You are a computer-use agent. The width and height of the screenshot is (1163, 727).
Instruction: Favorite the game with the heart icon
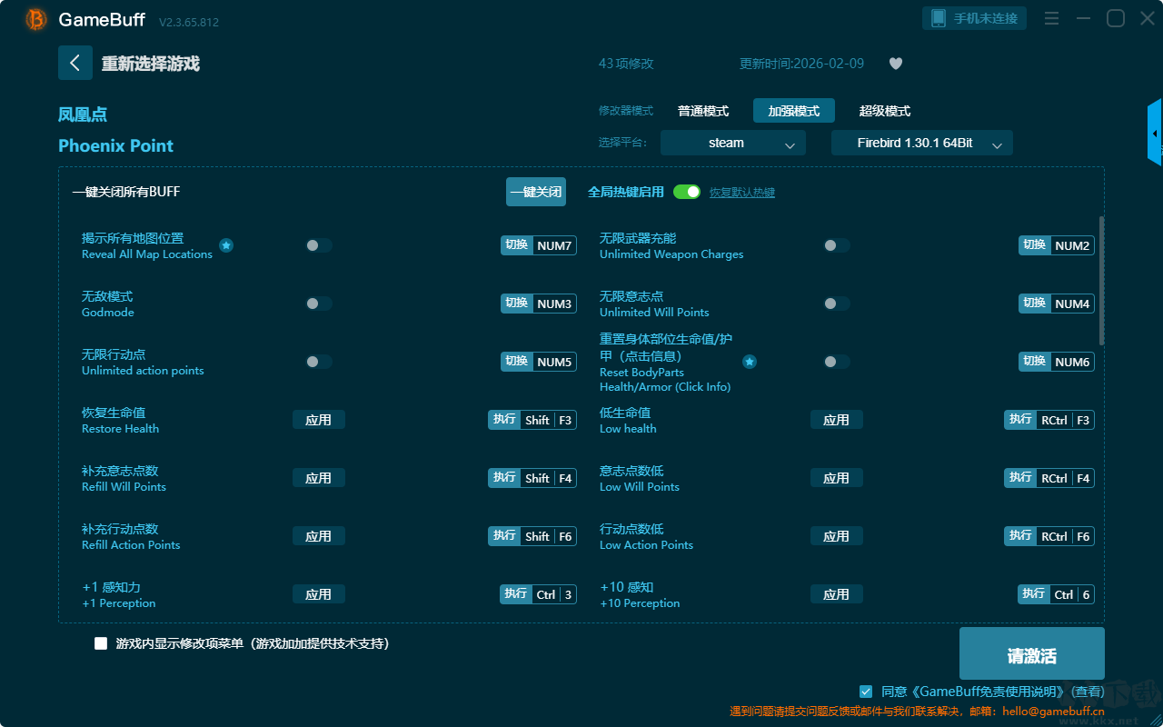[x=896, y=64]
